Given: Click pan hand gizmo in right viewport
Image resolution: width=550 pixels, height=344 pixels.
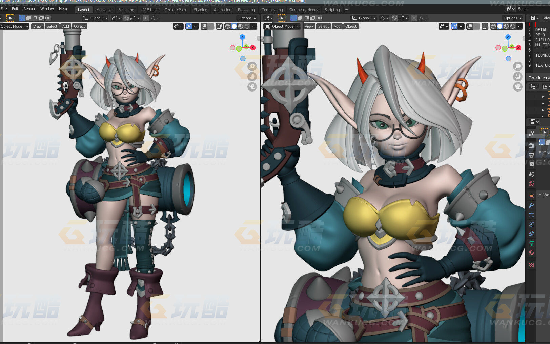Looking at the screenshot, I should (x=517, y=77).
